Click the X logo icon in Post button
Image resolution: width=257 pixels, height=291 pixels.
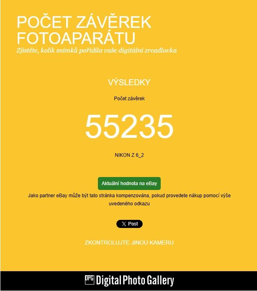coord(124,224)
